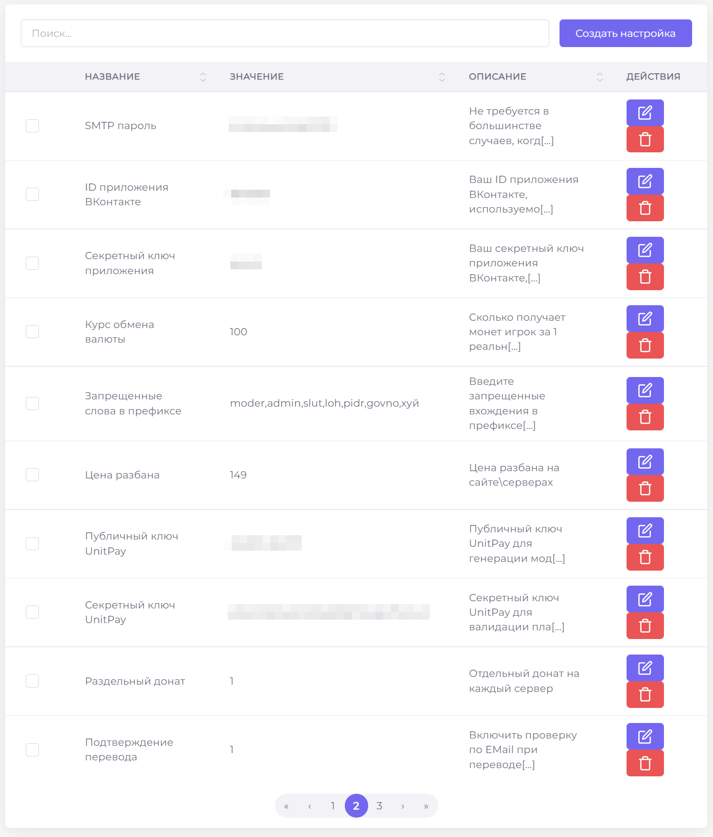713x837 pixels.
Task: Delete the Курс обмена валюты setting
Action: 645,345
